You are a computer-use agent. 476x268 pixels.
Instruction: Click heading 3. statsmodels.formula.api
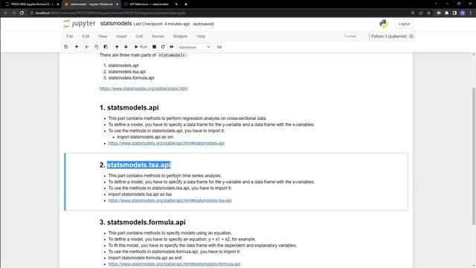tap(142, 222)
